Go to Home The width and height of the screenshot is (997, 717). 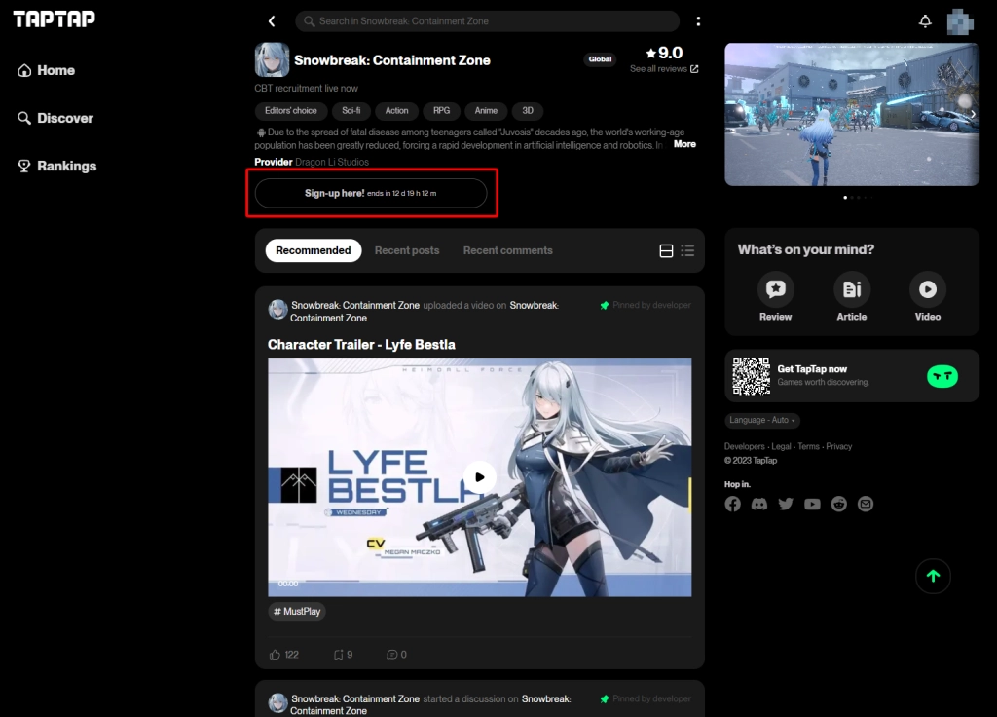click(47, 70)
